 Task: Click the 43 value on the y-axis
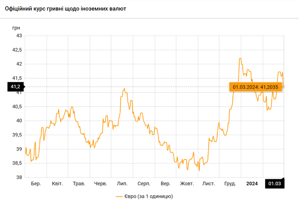tap(19, 36)
